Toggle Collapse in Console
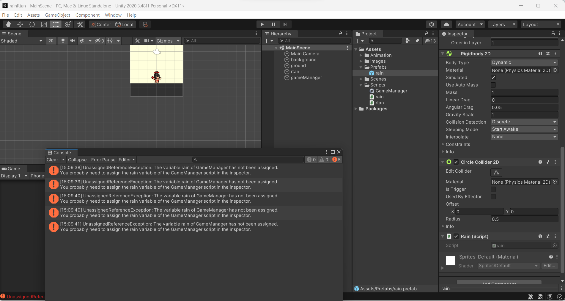This screenshot has height=301, width=565. (77, 160)
